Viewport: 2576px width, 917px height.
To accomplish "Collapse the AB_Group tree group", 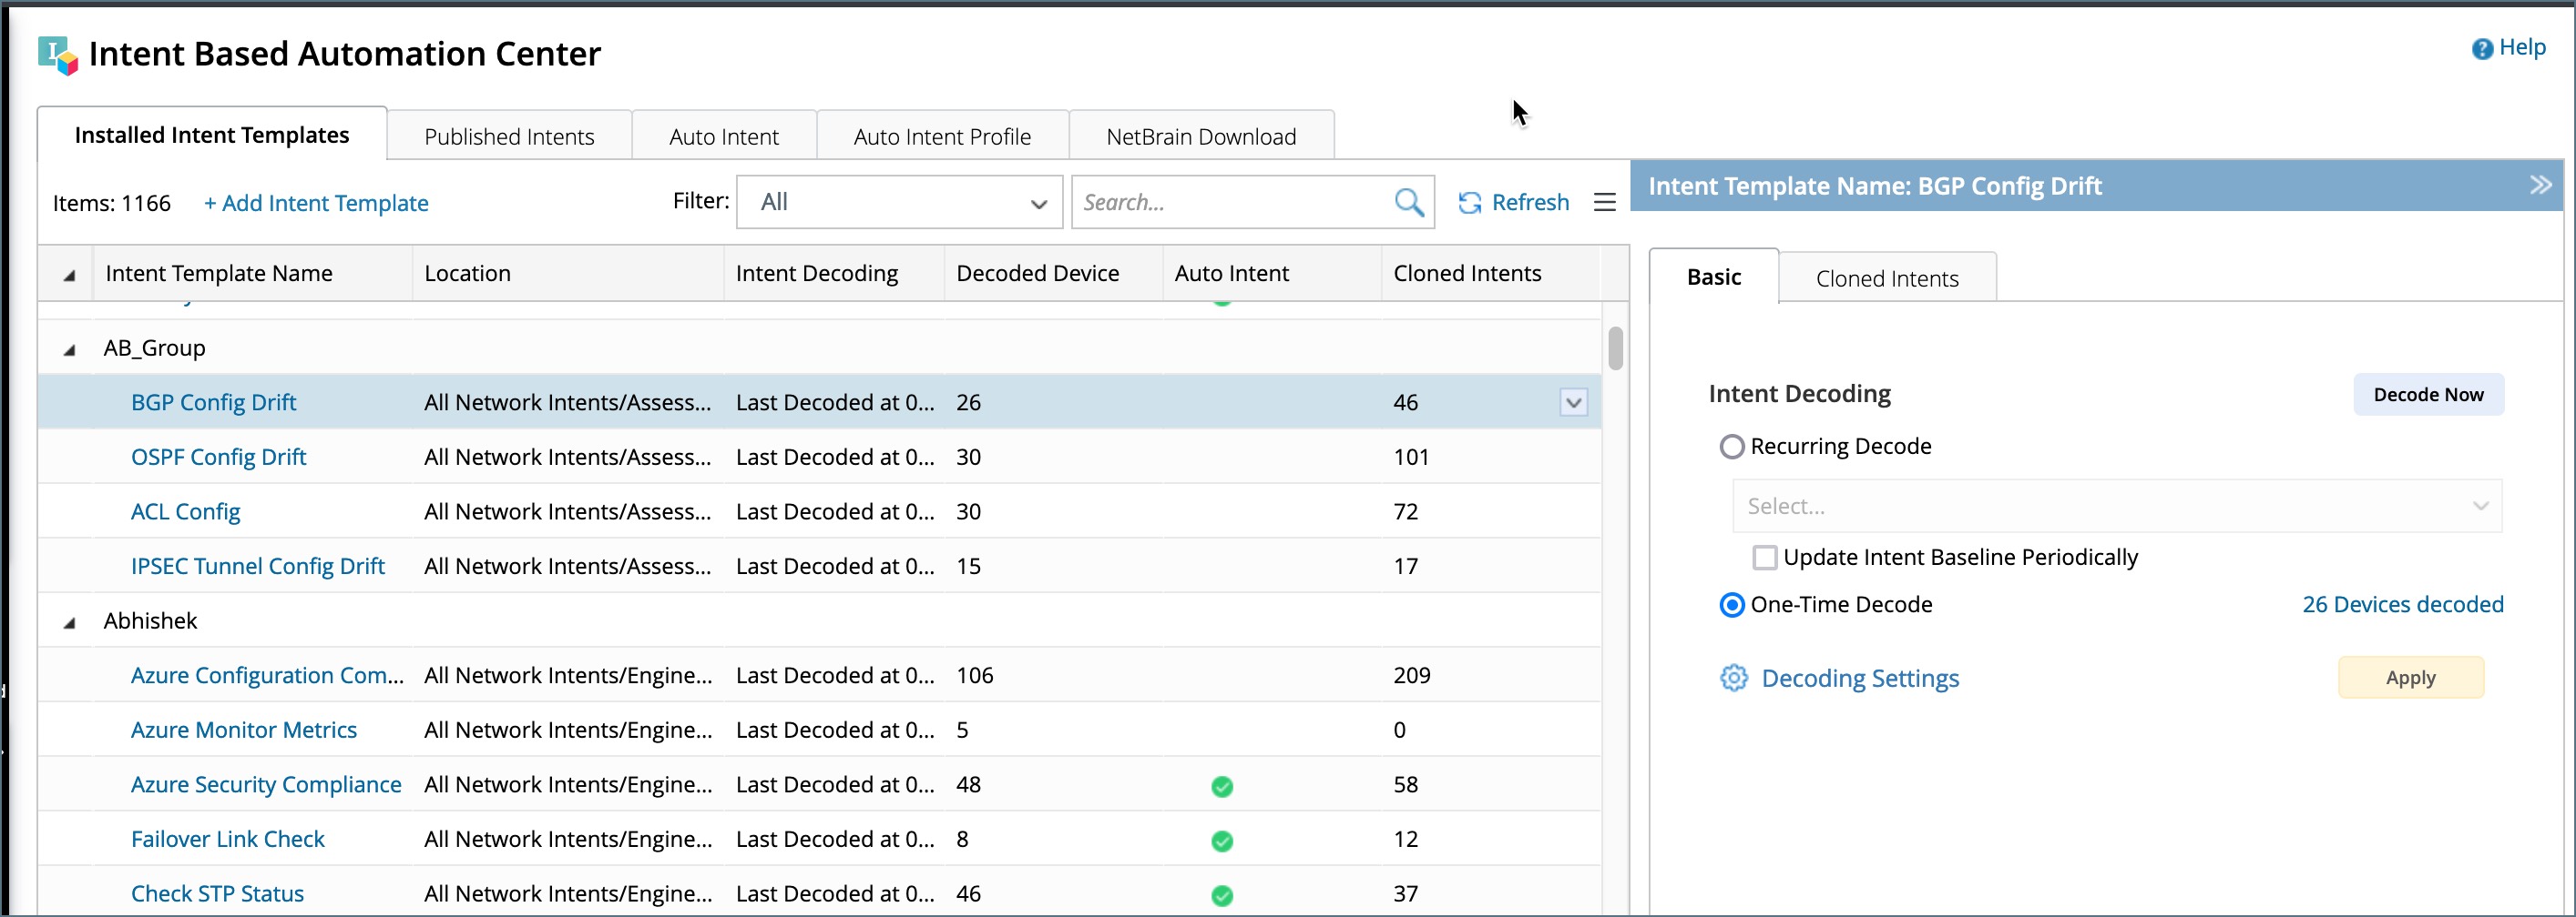I will point(69,349).
